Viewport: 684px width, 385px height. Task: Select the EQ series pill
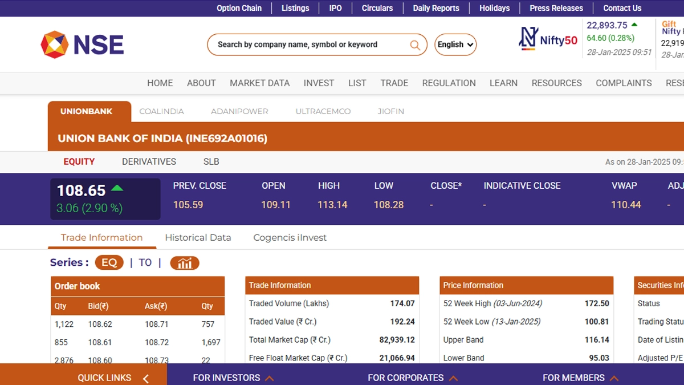point(109,262)
